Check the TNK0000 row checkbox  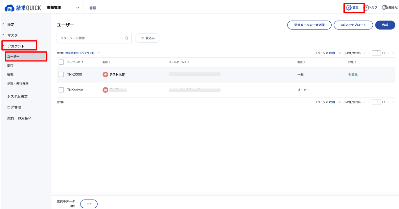click(61, 75)
